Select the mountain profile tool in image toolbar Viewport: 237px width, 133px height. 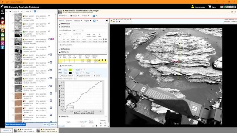click(x=119, y=22)
